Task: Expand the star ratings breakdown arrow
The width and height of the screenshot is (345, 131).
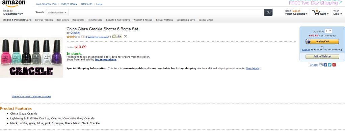Action: 82,37
